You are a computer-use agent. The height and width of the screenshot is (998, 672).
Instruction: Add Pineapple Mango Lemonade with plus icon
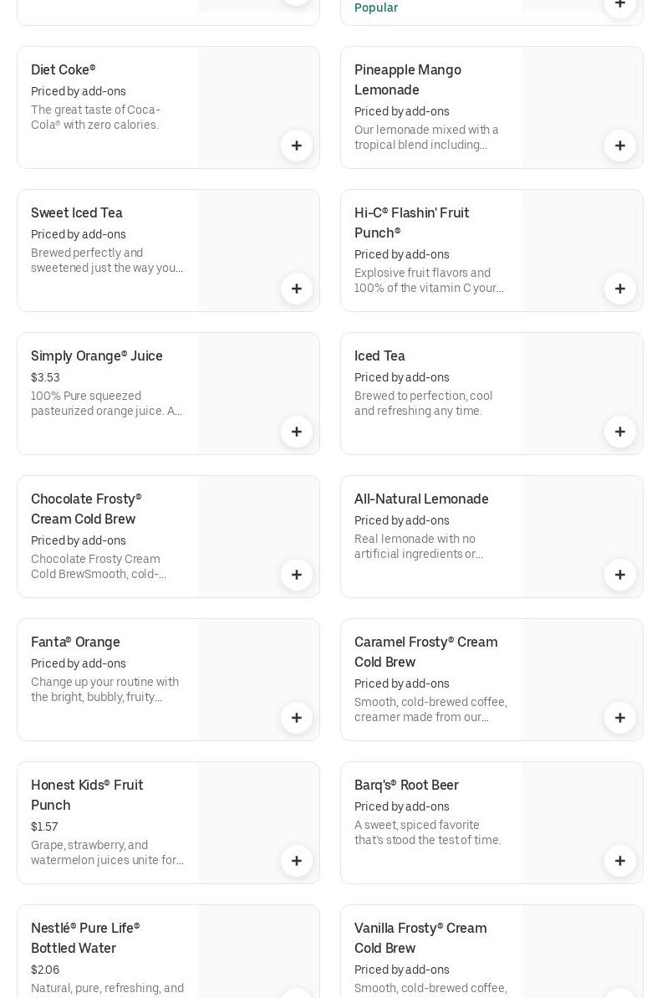(x=620, y=146)
